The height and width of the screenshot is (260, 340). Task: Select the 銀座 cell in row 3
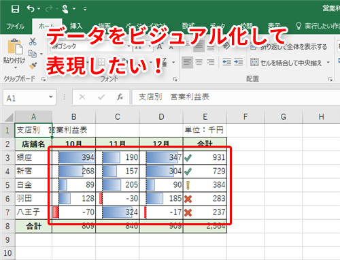click(x=33, y=157)
